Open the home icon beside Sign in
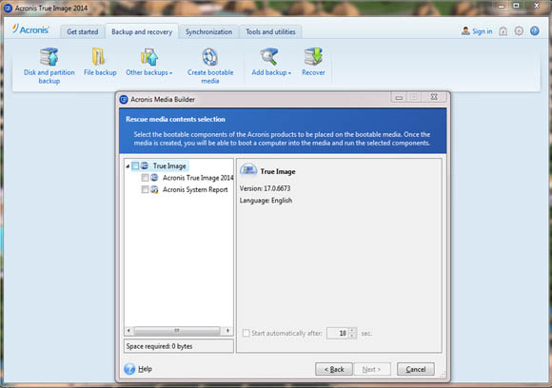Screen dimensions: 552x388 (x=503, y=31)
